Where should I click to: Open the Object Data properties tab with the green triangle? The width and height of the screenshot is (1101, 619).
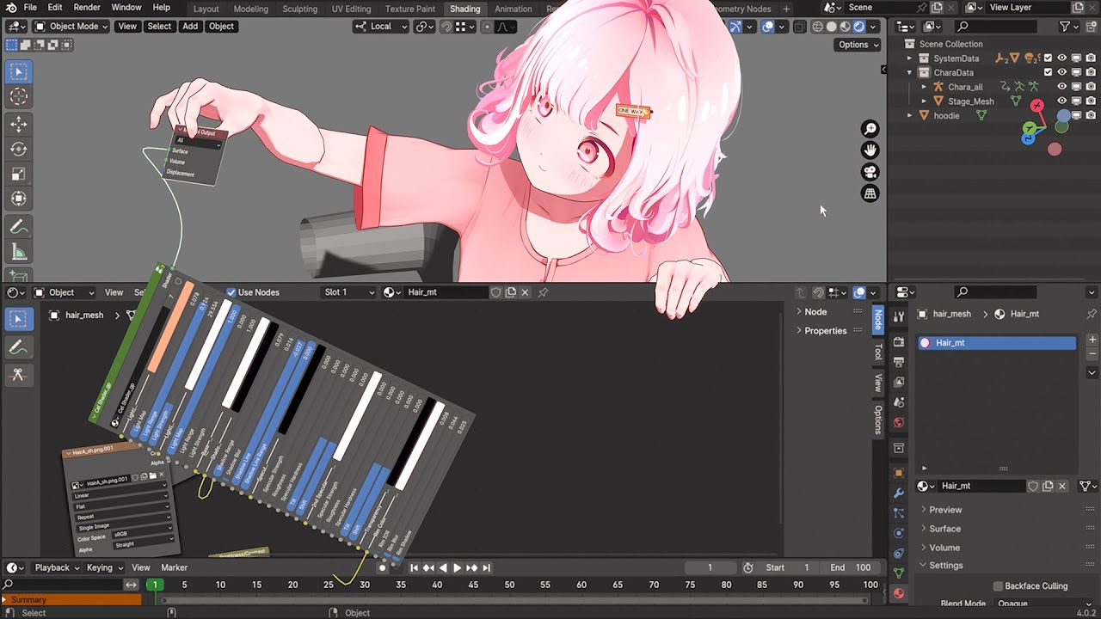pos(899,573)
